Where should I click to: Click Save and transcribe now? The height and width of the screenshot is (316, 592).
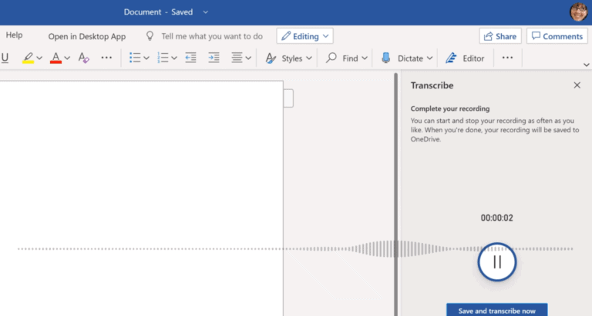coord(497,311)
